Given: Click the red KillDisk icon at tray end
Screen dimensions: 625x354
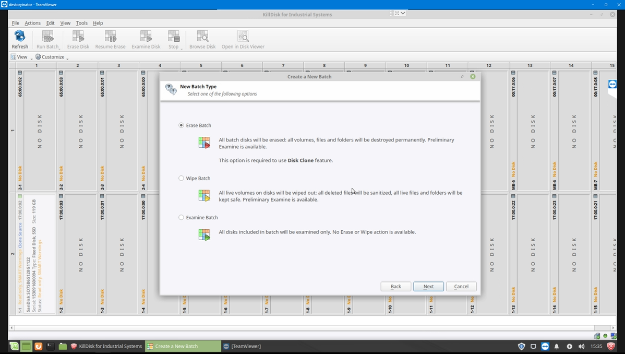Looking at the screenshot, I should pos(611,346).
